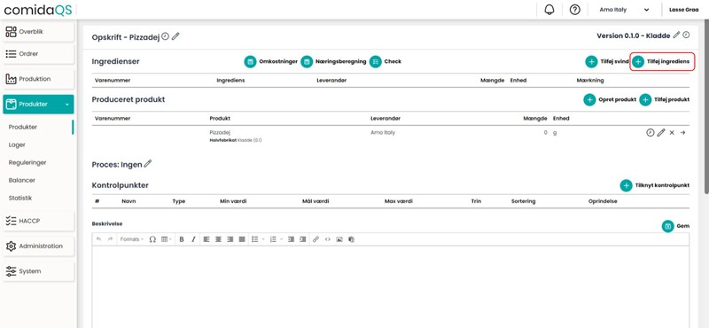Edit the Pizzadej product row with pencil
Screen dimensions: 709x328
661,133
